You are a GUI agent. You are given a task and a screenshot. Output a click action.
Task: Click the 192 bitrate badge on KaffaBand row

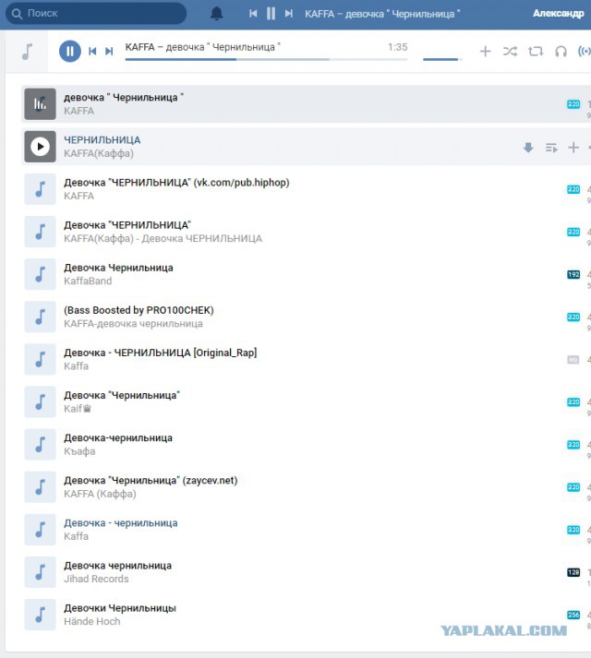tap(573, 274)
